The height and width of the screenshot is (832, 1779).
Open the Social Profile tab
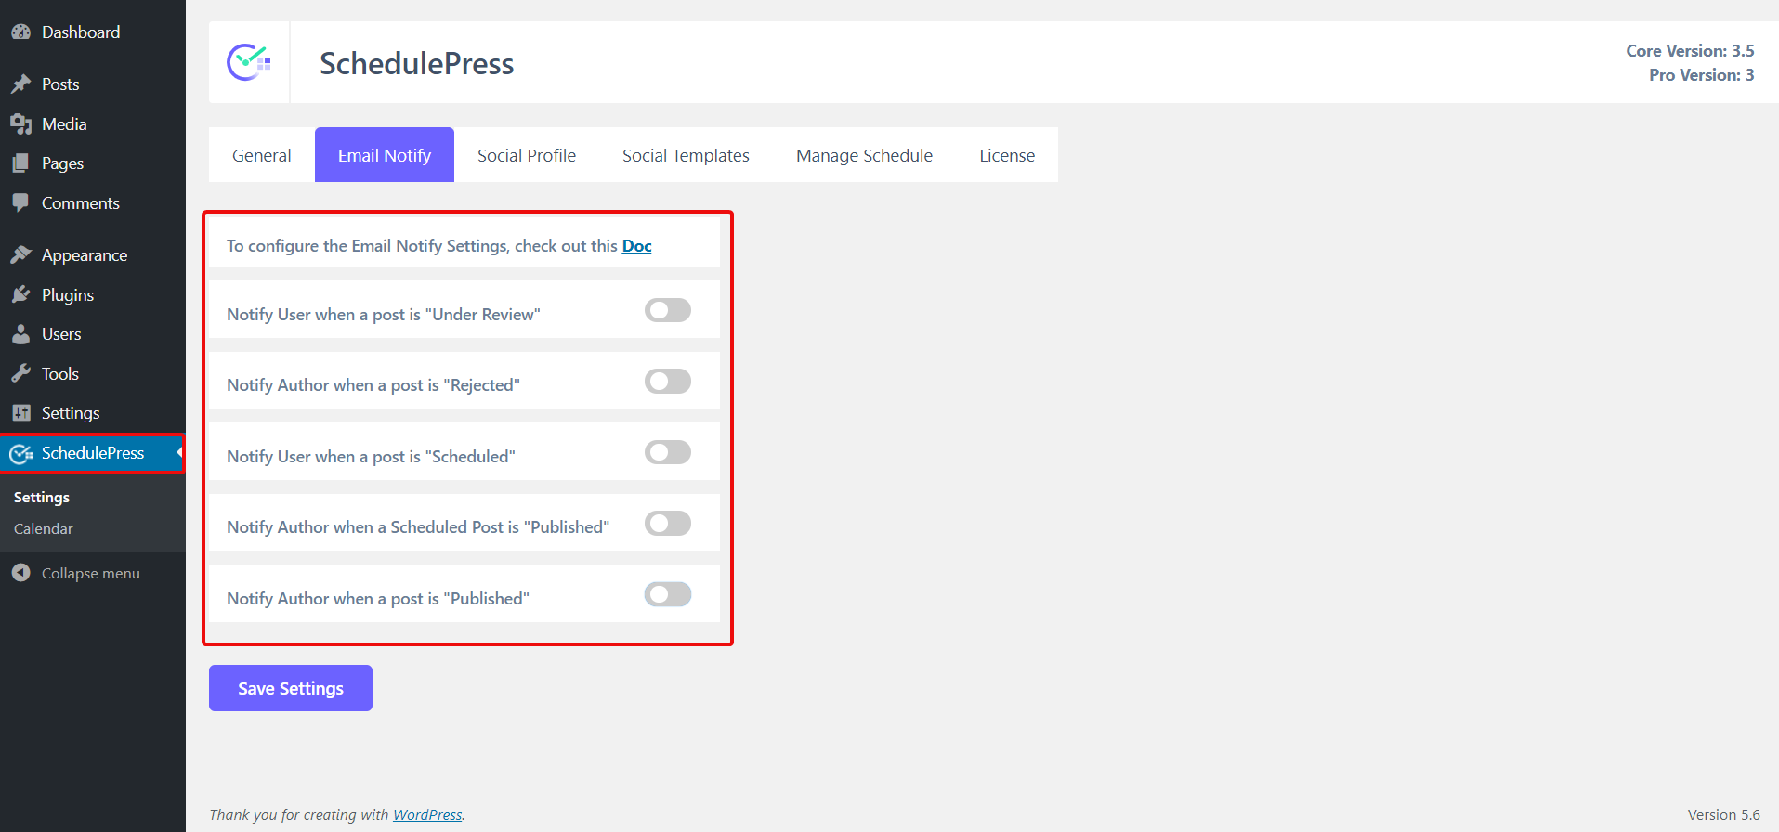pos(527,155)
